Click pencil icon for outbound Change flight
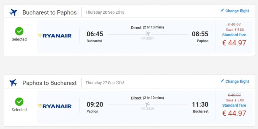Viewport: 258px width, 129px height. [222, 11]
